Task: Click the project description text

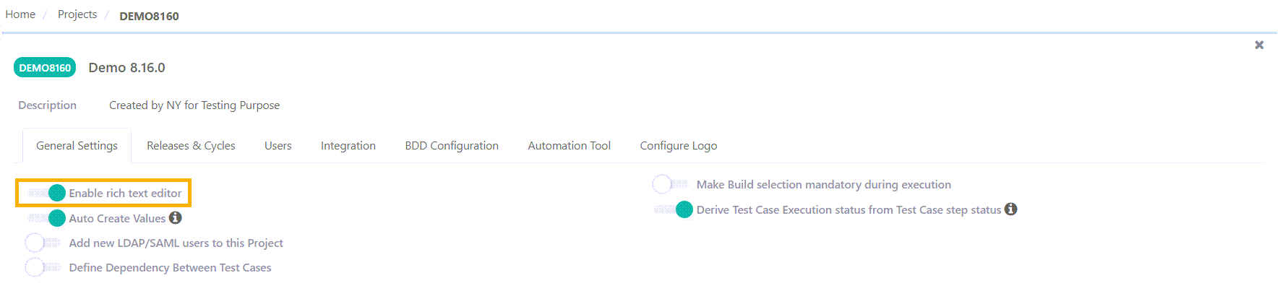Action: 194,105
